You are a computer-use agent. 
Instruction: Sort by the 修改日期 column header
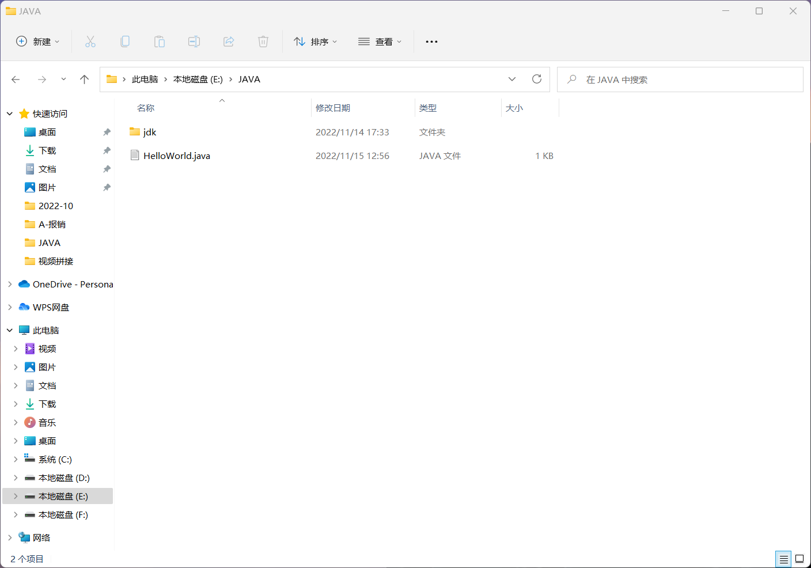[333, 108]
